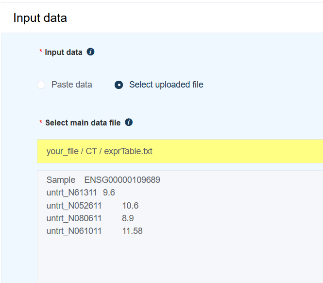Select the Paste data radio button
Screen dimensions: 323x283
[x=41, y=85]
